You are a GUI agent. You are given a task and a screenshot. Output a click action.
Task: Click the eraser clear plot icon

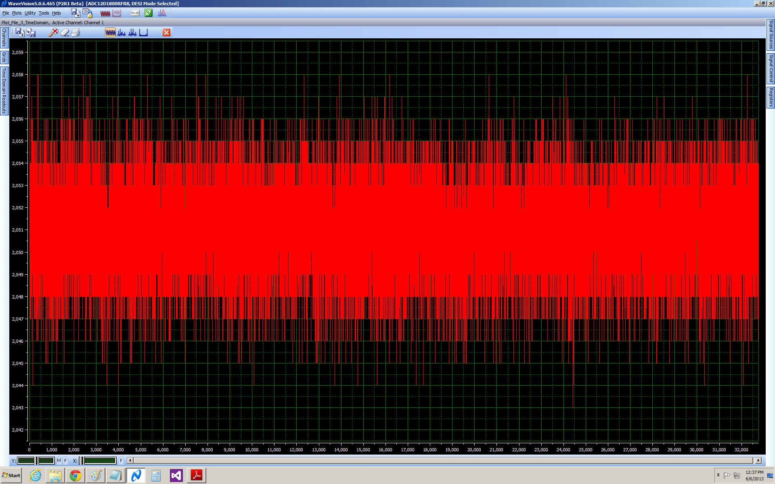click(x=65, y=33)
